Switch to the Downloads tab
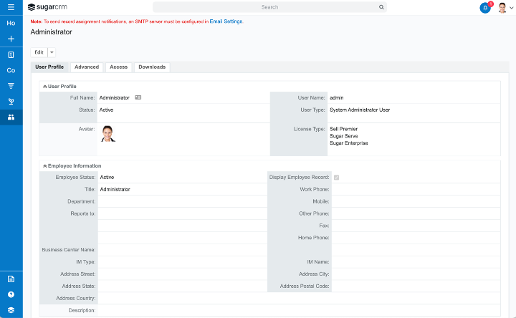Screen dimensions: 516x318 [152, 67]
